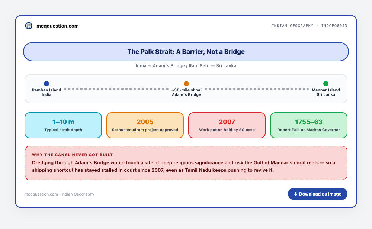Click the Download as image button
This screenshot has height=229, width=372.
click(317, 194)
